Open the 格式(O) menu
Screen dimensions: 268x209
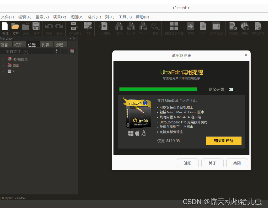coord(94,17)
